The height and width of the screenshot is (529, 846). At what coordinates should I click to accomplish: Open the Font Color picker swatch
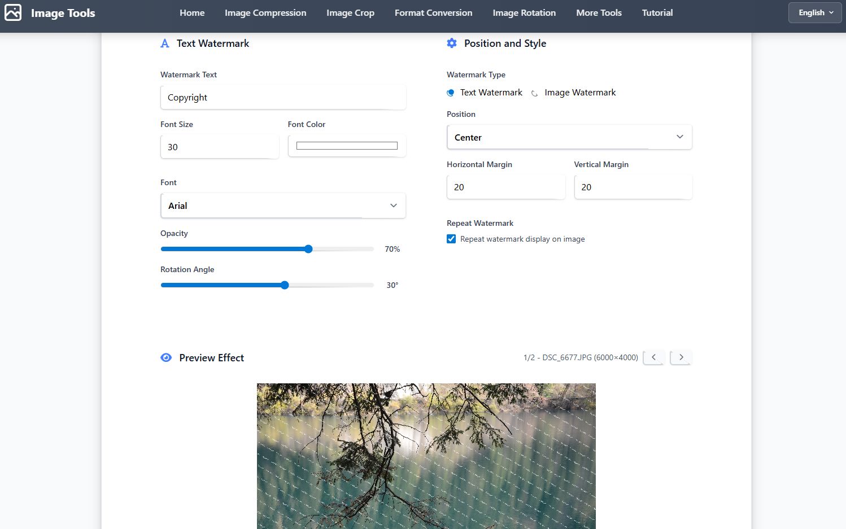pyautogui.click(x=347, y=146)
